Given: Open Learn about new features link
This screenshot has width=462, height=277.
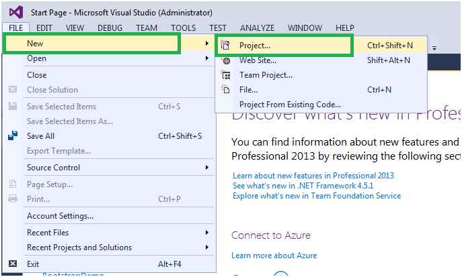Looking at the screenshot, I should pyautogui.click(x=312, y=176).
